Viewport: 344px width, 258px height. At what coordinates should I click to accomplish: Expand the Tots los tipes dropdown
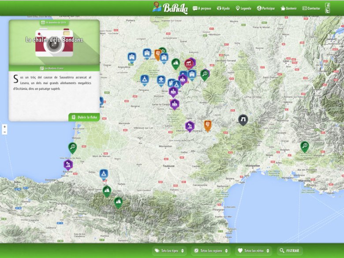coord(169,251)
